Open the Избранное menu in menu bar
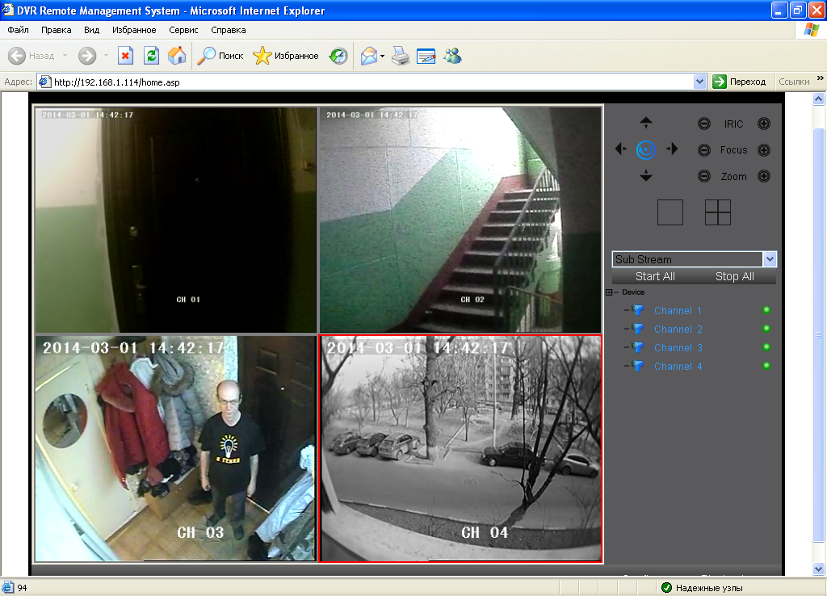Viewport: 827px width, 596px height. pyautogui.click(x=134, y=30)
